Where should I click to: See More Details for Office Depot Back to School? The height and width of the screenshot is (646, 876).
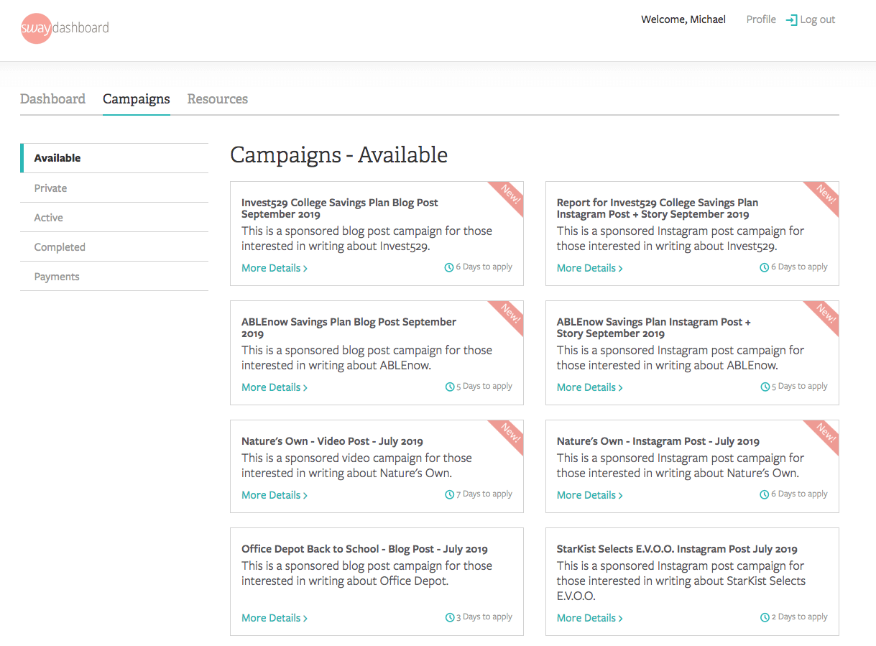pos(275,618)
